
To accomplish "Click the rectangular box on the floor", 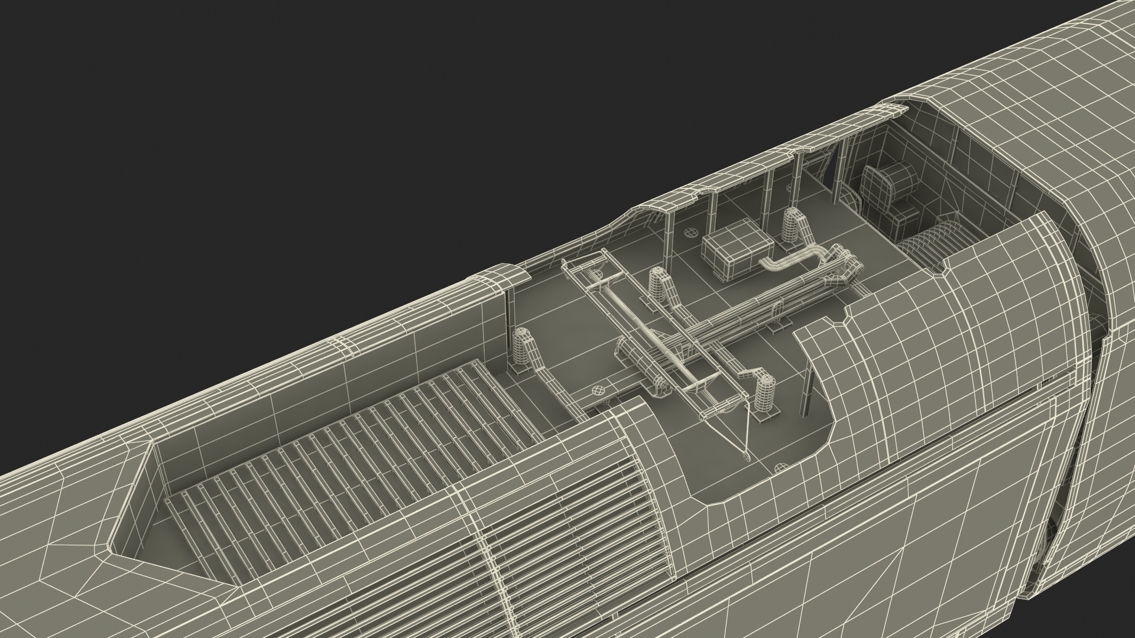I will pyautogui.click(x=736, y=252).
